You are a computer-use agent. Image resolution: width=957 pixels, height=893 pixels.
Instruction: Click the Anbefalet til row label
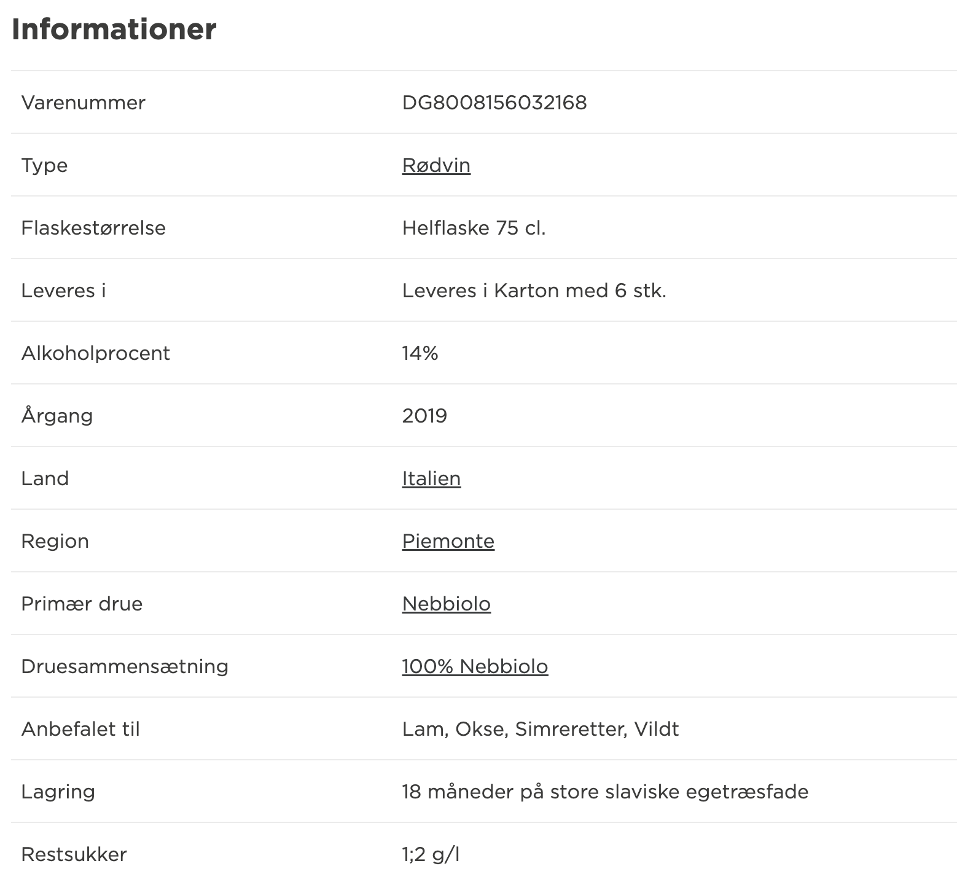pos(80,729)
